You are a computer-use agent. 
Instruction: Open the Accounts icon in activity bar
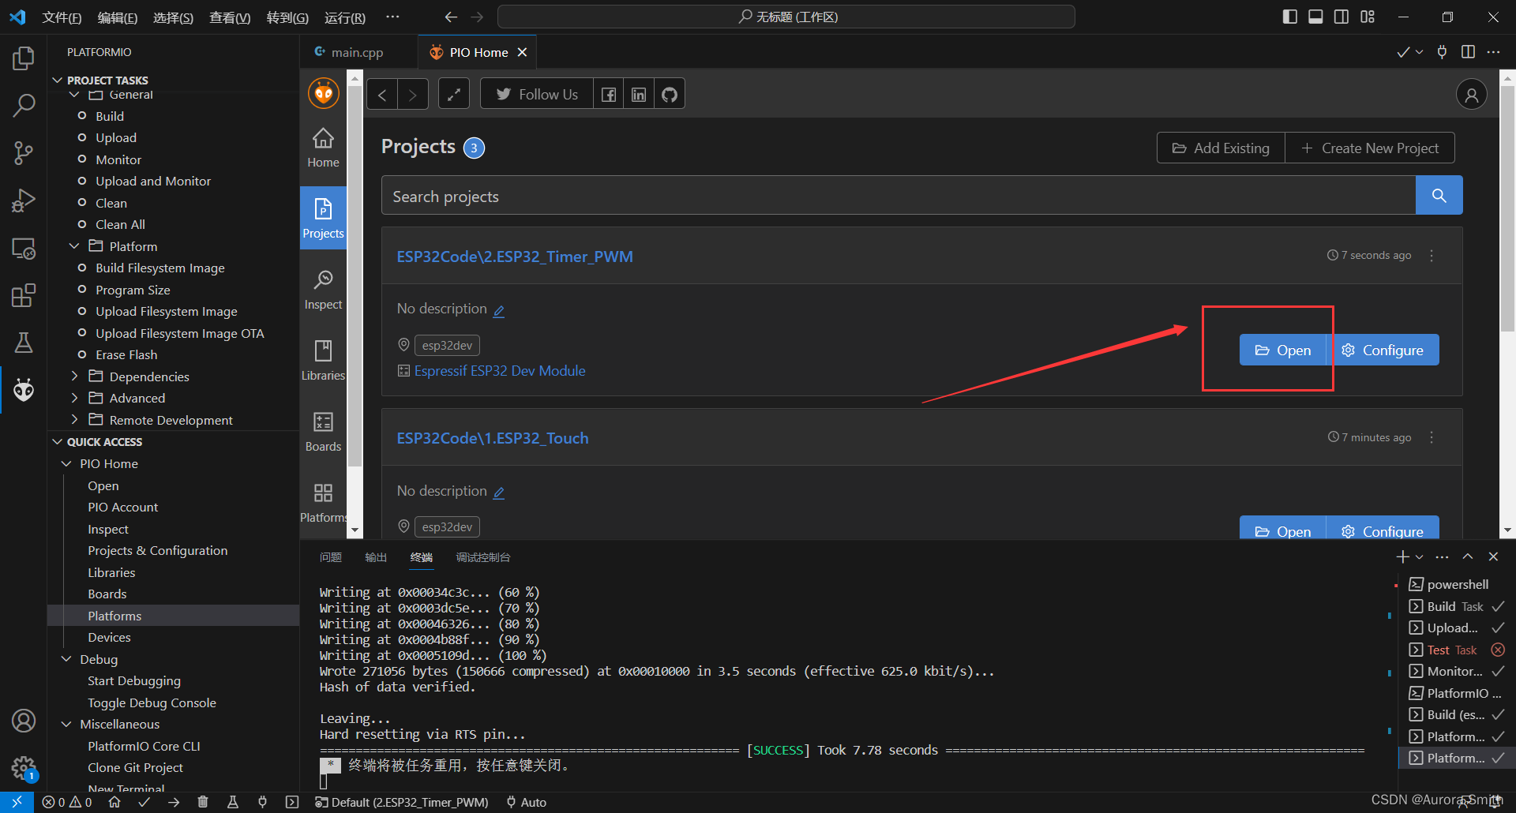(x=24, y=721)
